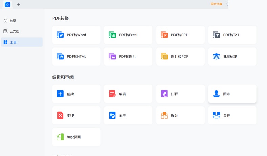Click the PDF转HTML code icon

60,56
